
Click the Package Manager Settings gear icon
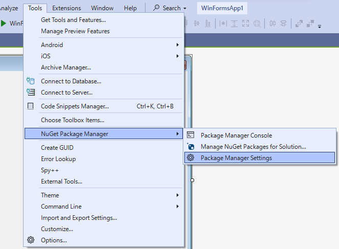pos(190,158)
